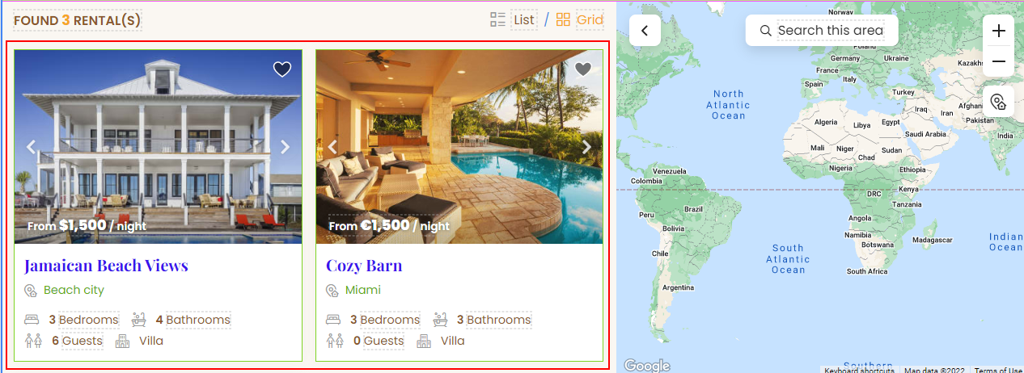Show previous photo of Jamaican Beach Views

coord(32,147)
